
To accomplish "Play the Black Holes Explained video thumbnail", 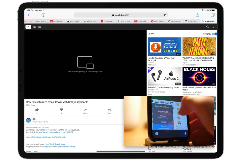I will (x=199, y=76).
